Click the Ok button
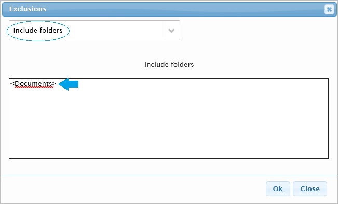338x204 pixels. click(x=278, y=189)
